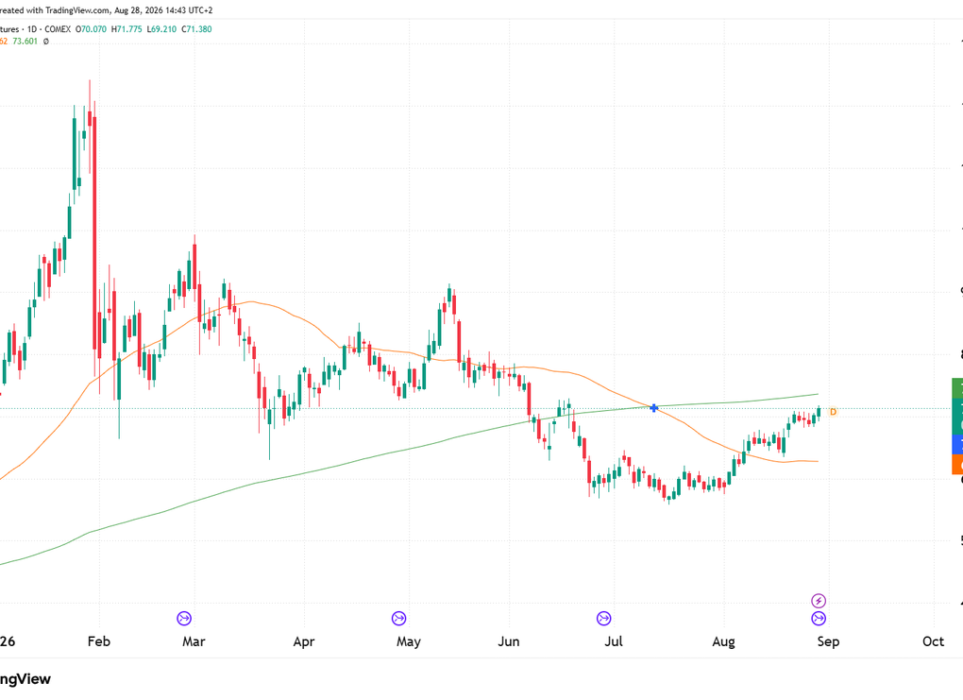Viewport: 963px width, 700px height.
Task: Click the Ø symbol next to 73.601
Action: click(45, 42)
